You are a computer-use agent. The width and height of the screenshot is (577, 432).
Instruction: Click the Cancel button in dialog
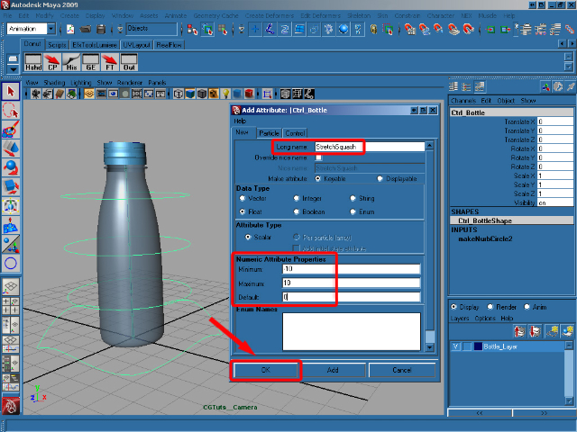click(x=401, y=370)
